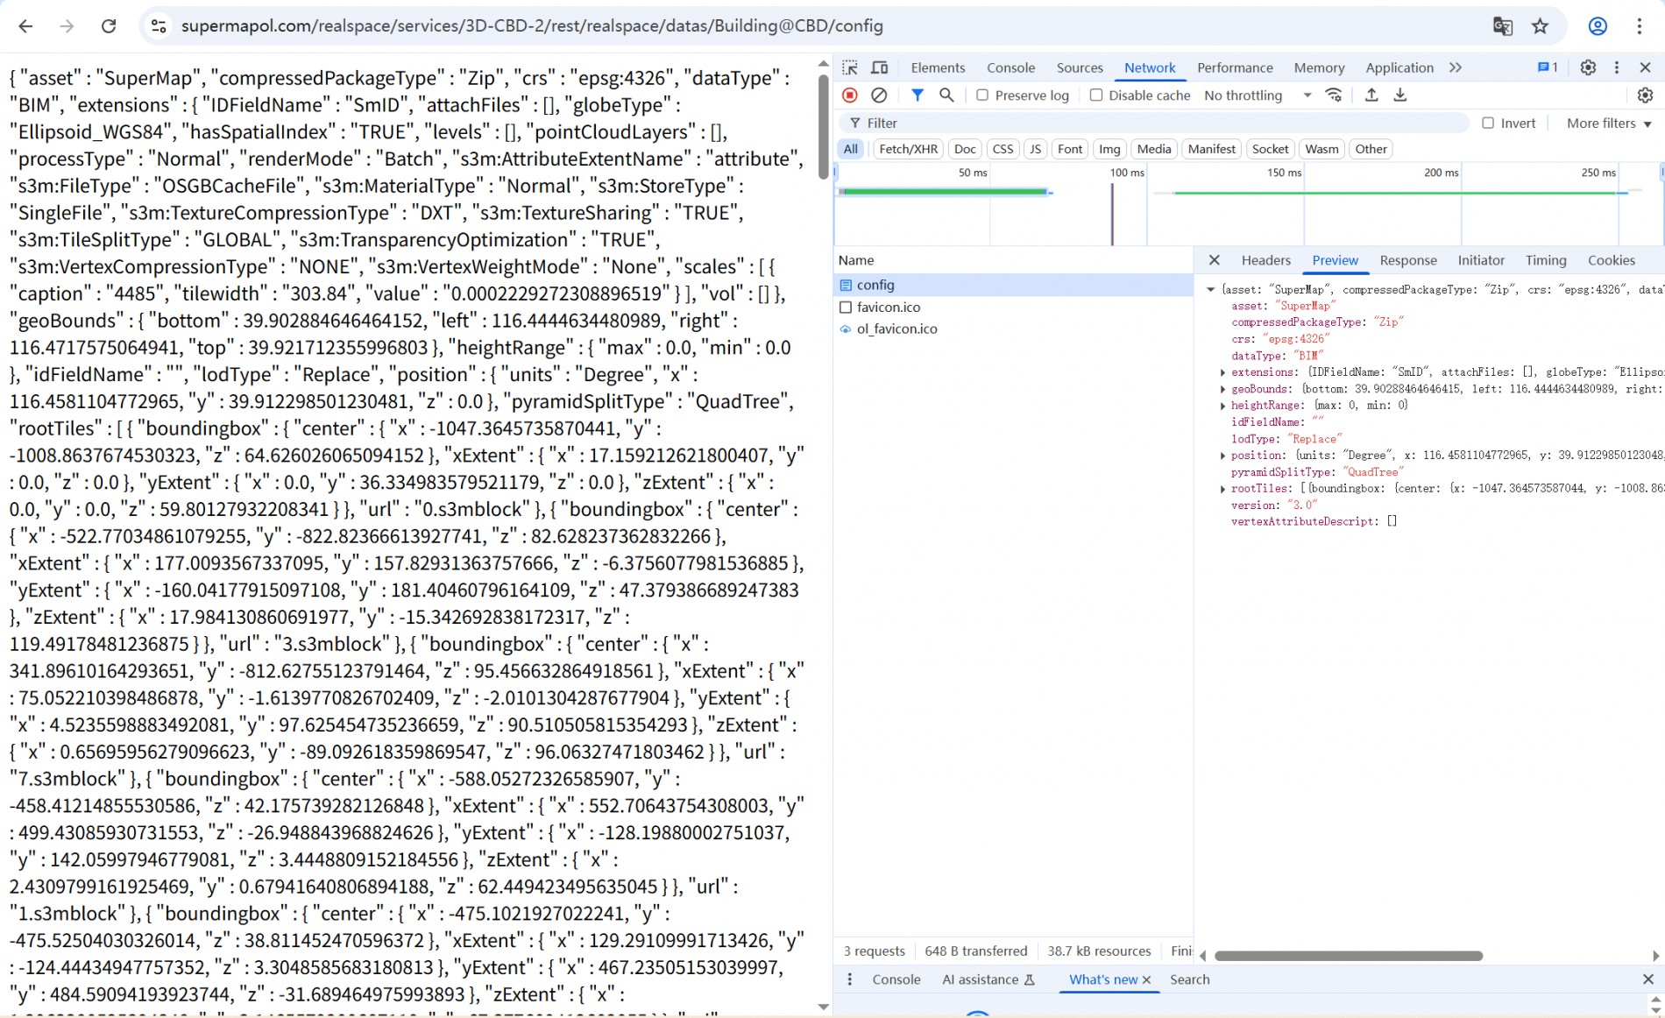Expand the extensions node

pos(1222,372)
